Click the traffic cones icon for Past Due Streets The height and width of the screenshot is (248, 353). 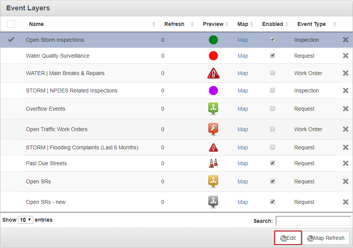[x=213, y=163]
